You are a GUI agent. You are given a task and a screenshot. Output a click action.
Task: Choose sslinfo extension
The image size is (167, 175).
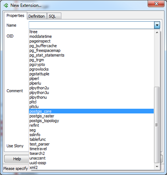coord(92,135)
